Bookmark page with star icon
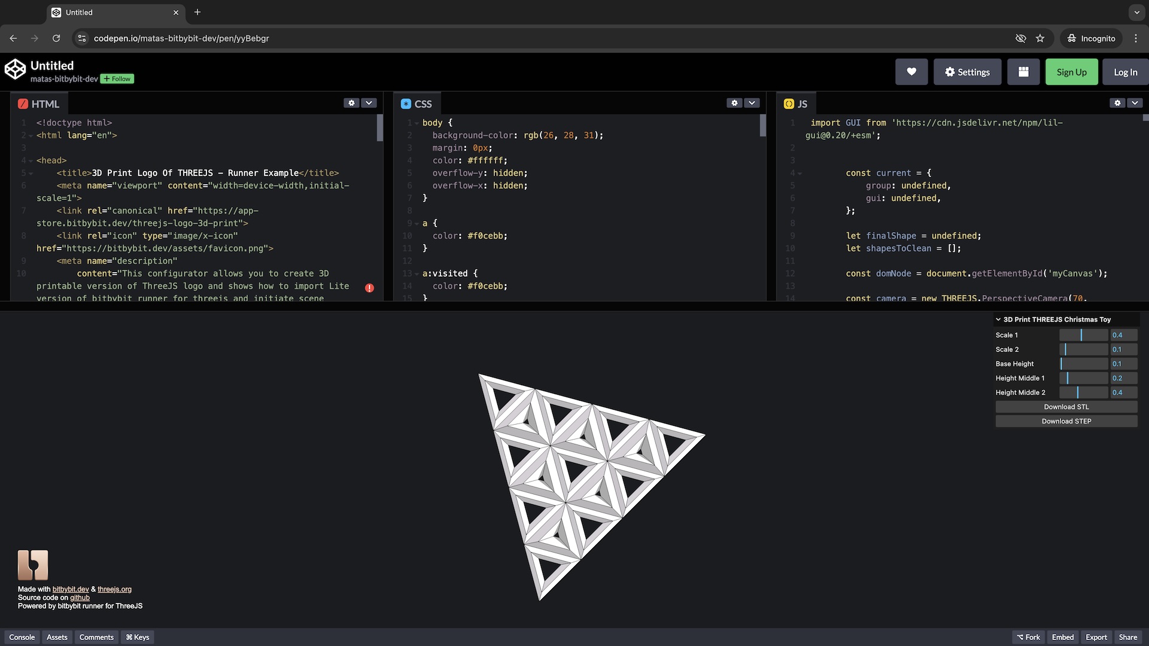This screenshot has width=1149, height=646. [1040, 38]
